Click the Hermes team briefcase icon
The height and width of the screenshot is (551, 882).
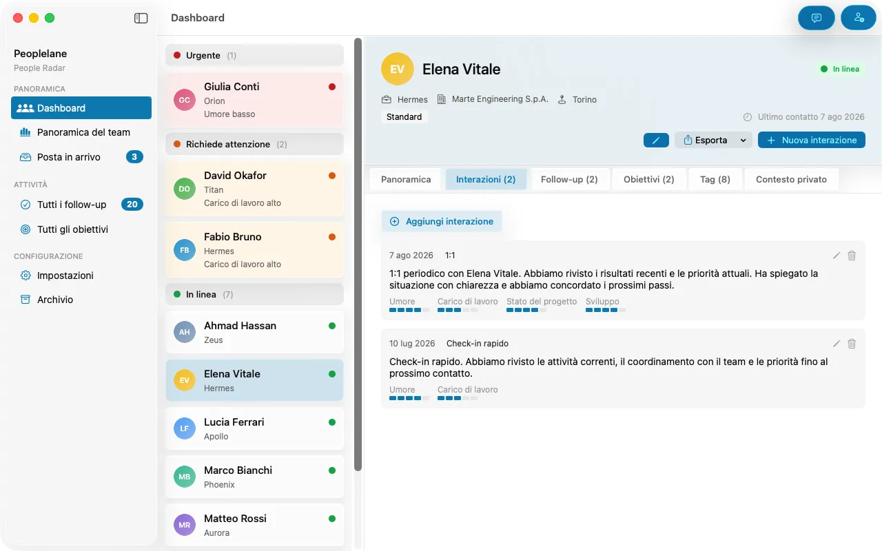click(x=387, y=100)
